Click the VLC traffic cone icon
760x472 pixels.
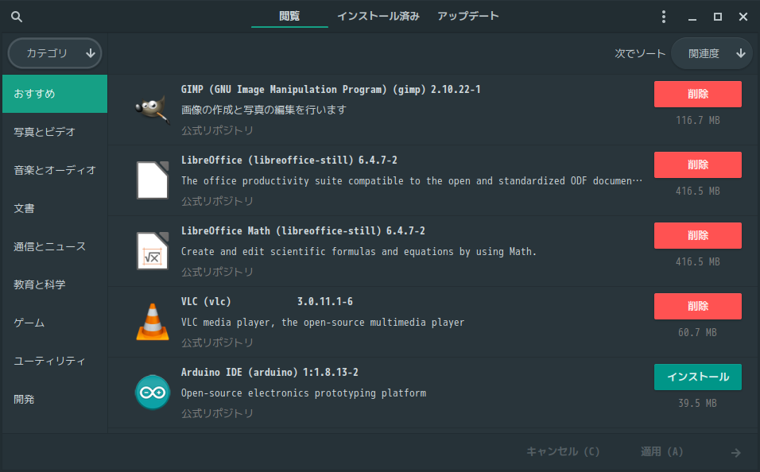point(152,322)
